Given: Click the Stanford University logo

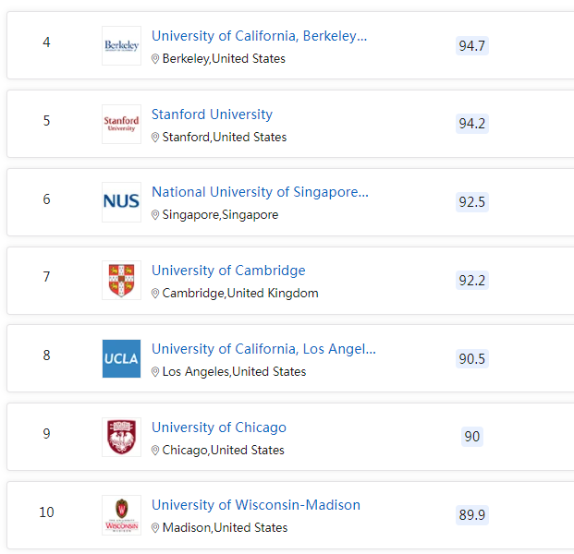Looking at the screenshot, I should click(121, 124).
